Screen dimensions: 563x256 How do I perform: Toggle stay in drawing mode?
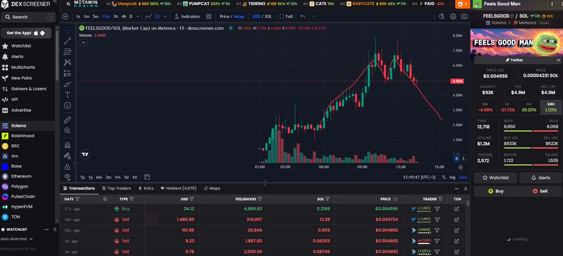tap(68, 156)
